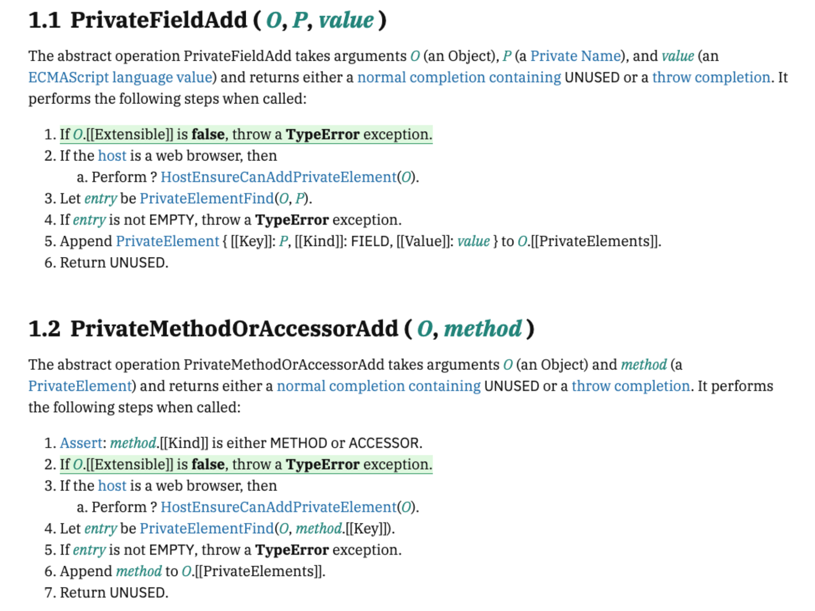Click 'host' link in PrivateMethodOrAccessorAdd step 3
This screenshot has height=611, width=815.
tap(112, 486)
